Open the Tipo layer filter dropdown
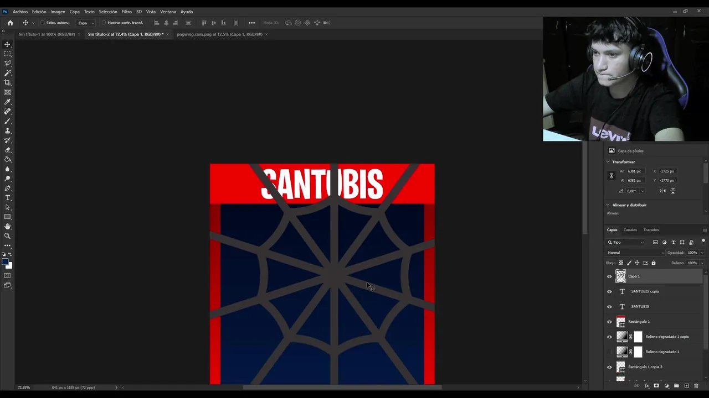Viewport: 709px width, 398px height. point(626,242)
